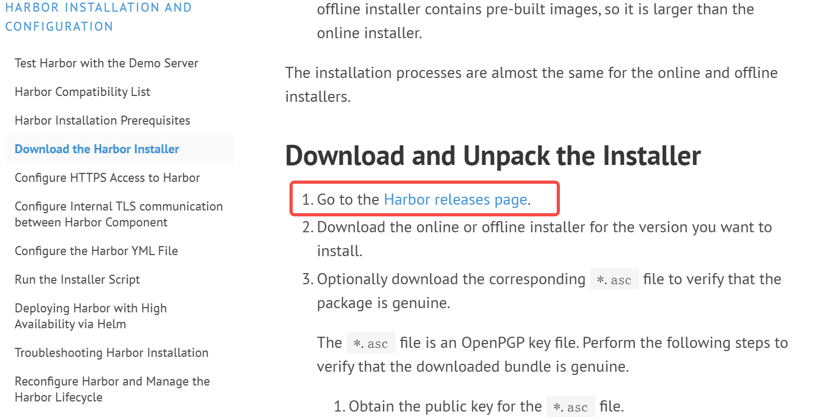Open Harbor Installation Prerequisites
Image resolution: width=816 pixels, height=420 pixels.
(102, 120)
